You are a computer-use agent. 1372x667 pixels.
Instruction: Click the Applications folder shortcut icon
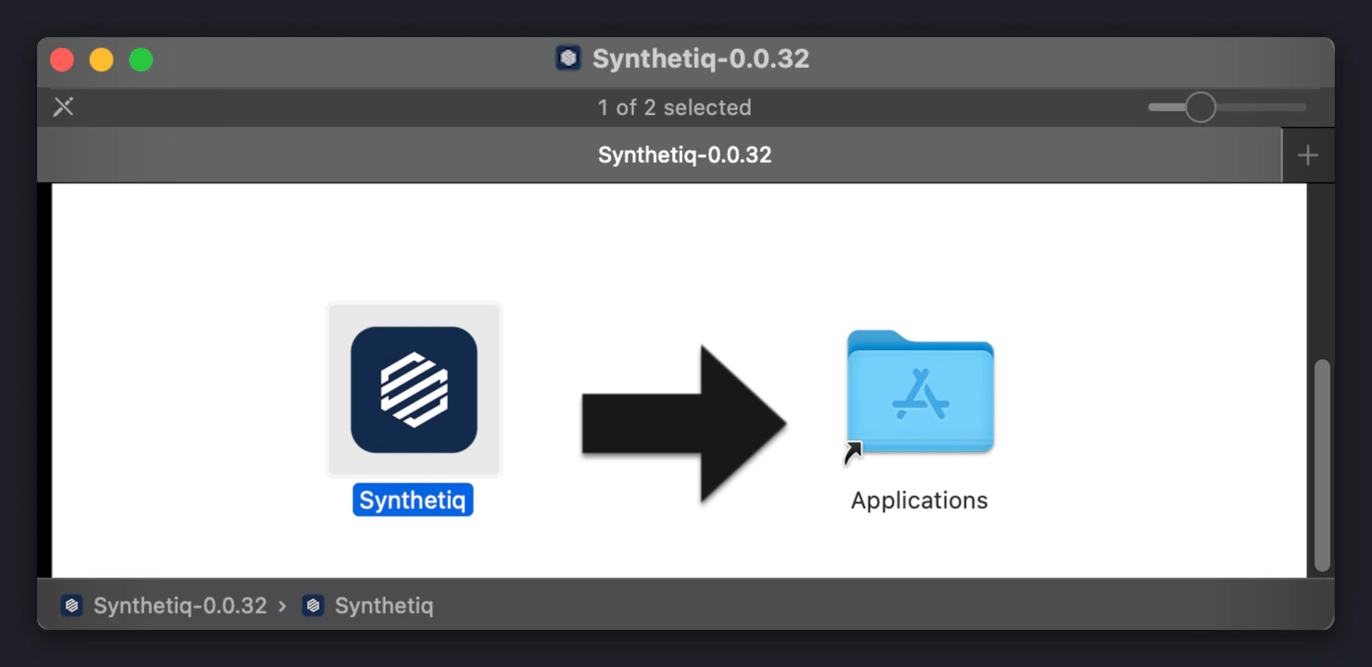pos(920,393)
